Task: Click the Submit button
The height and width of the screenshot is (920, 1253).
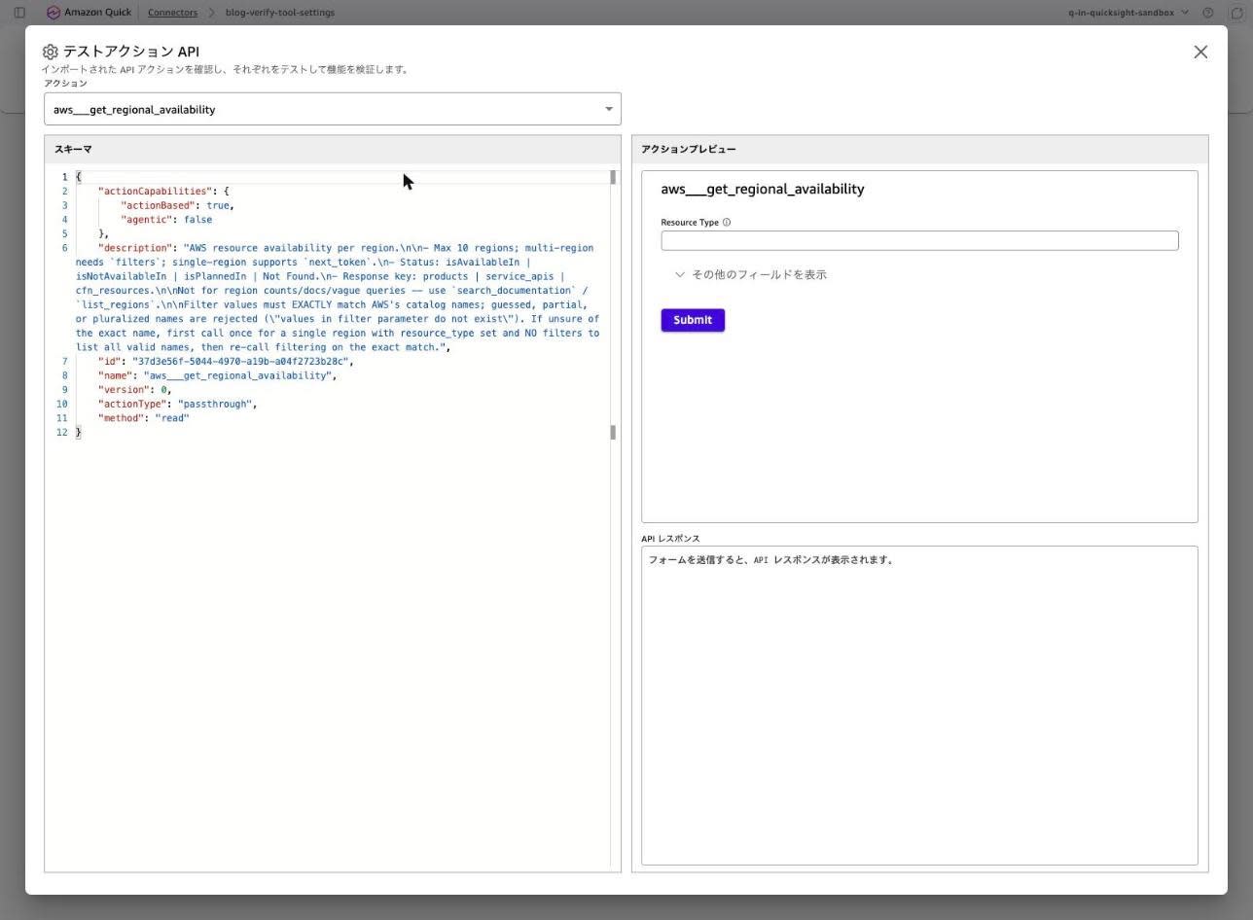Action: click(693, 320)
